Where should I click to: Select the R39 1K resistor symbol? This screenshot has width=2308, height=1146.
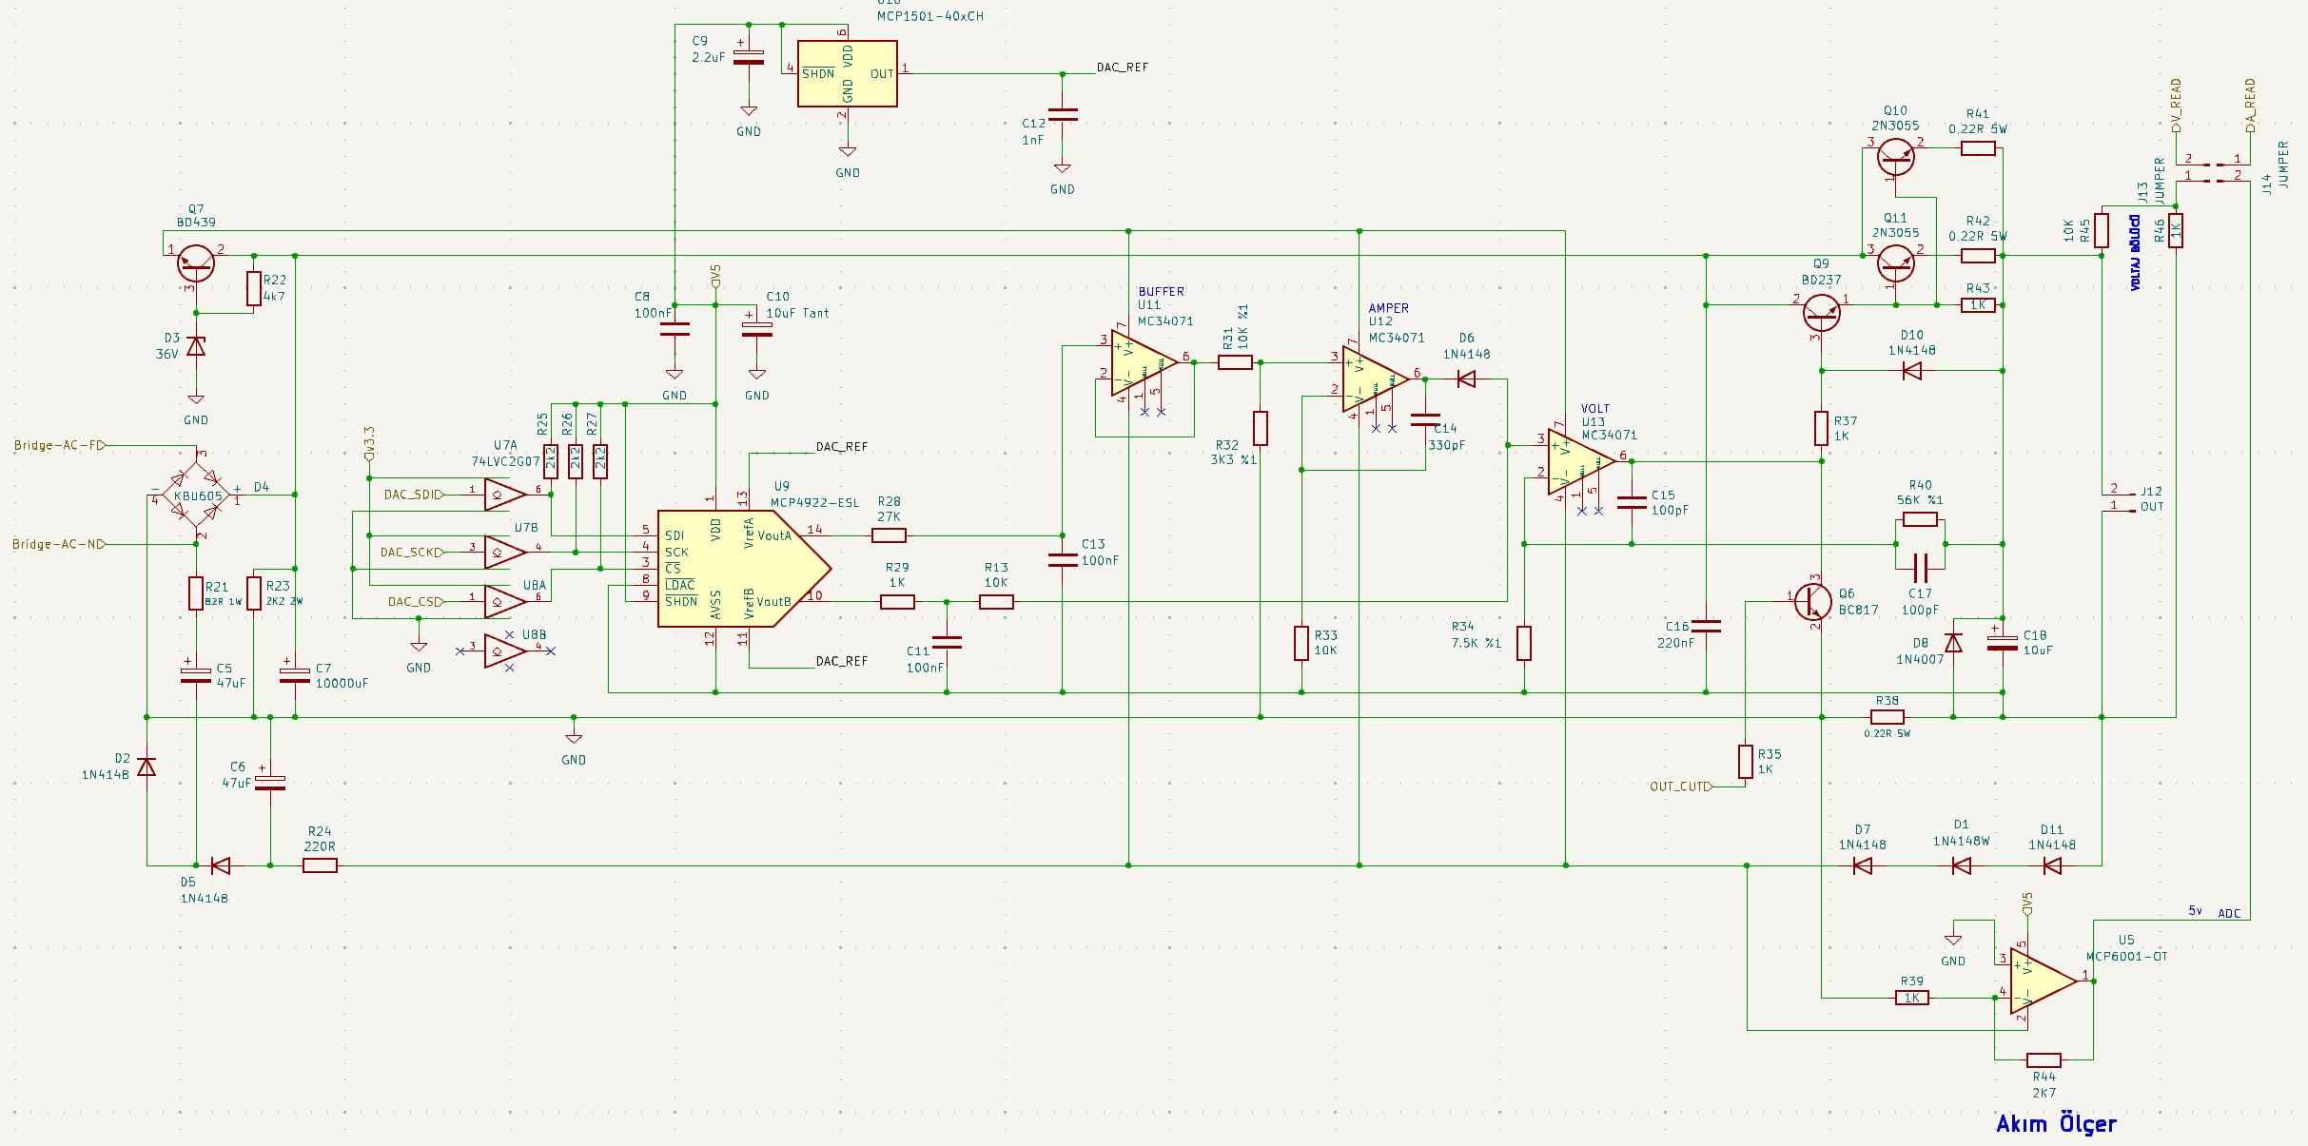(1911, 998)
